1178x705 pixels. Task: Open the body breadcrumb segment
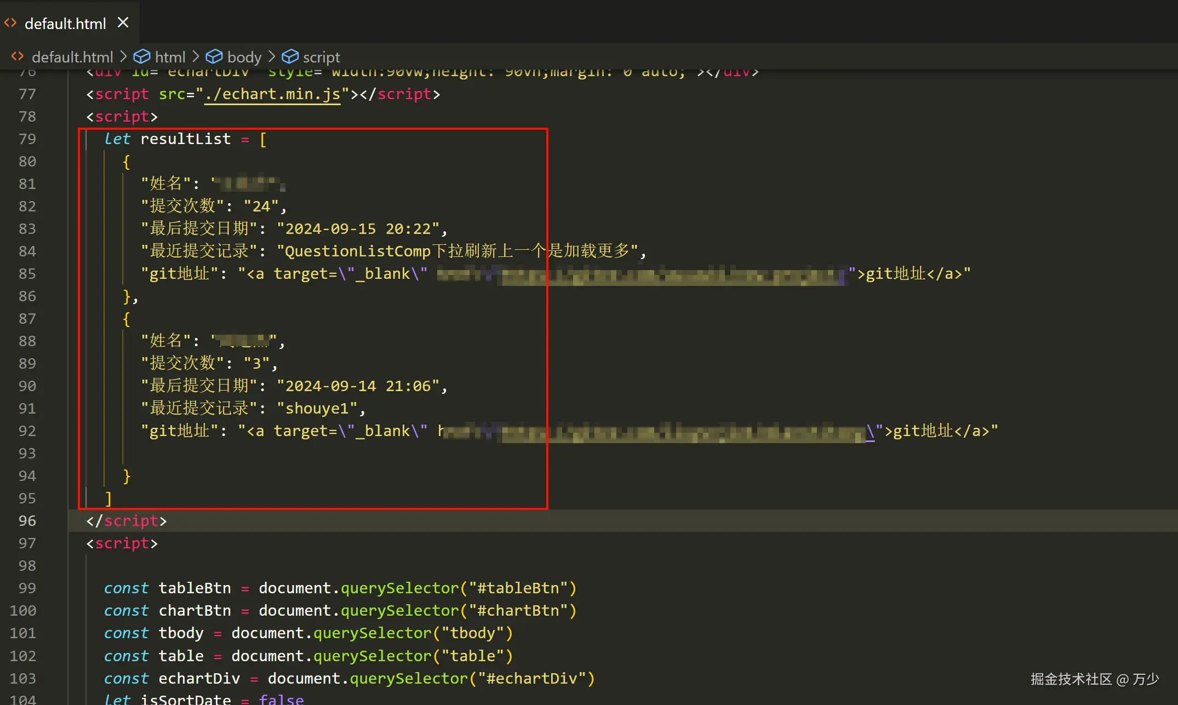coord(244,57)
